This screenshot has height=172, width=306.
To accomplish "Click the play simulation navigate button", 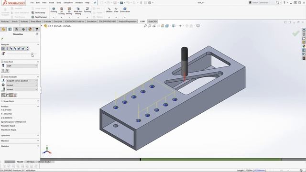I will pos(3,49).
